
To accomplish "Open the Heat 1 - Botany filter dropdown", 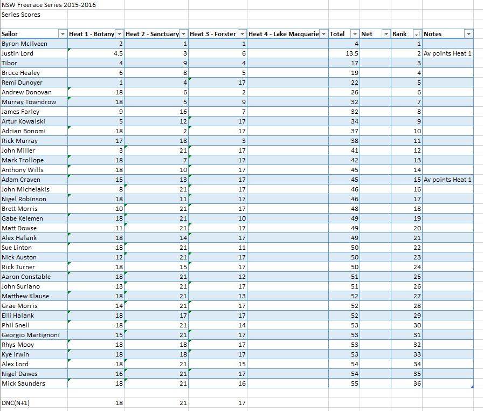I will [x=120, y=34].
